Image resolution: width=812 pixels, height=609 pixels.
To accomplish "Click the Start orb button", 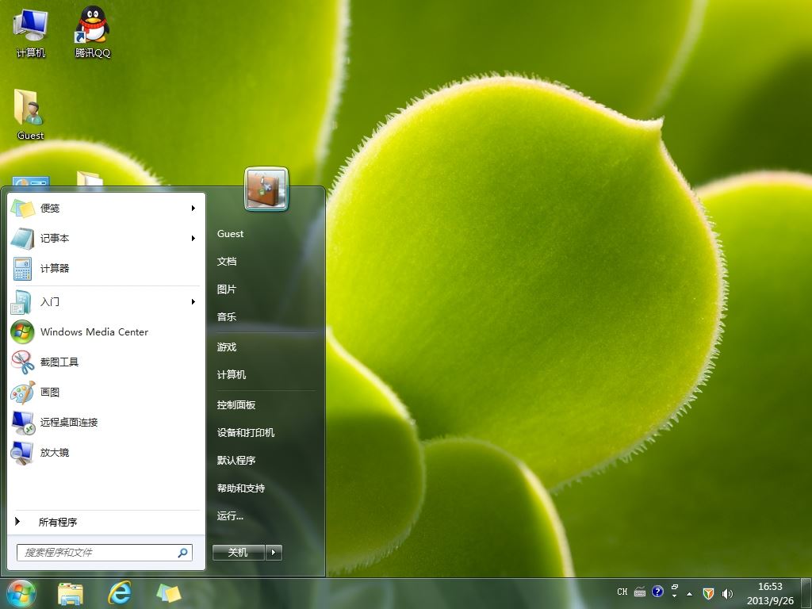I will tap(21, 594).
